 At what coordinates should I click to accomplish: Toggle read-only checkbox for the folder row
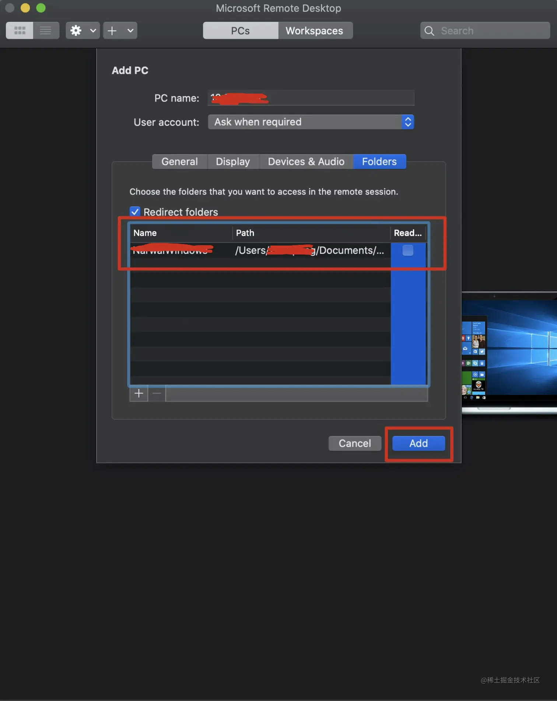[408, 250]
